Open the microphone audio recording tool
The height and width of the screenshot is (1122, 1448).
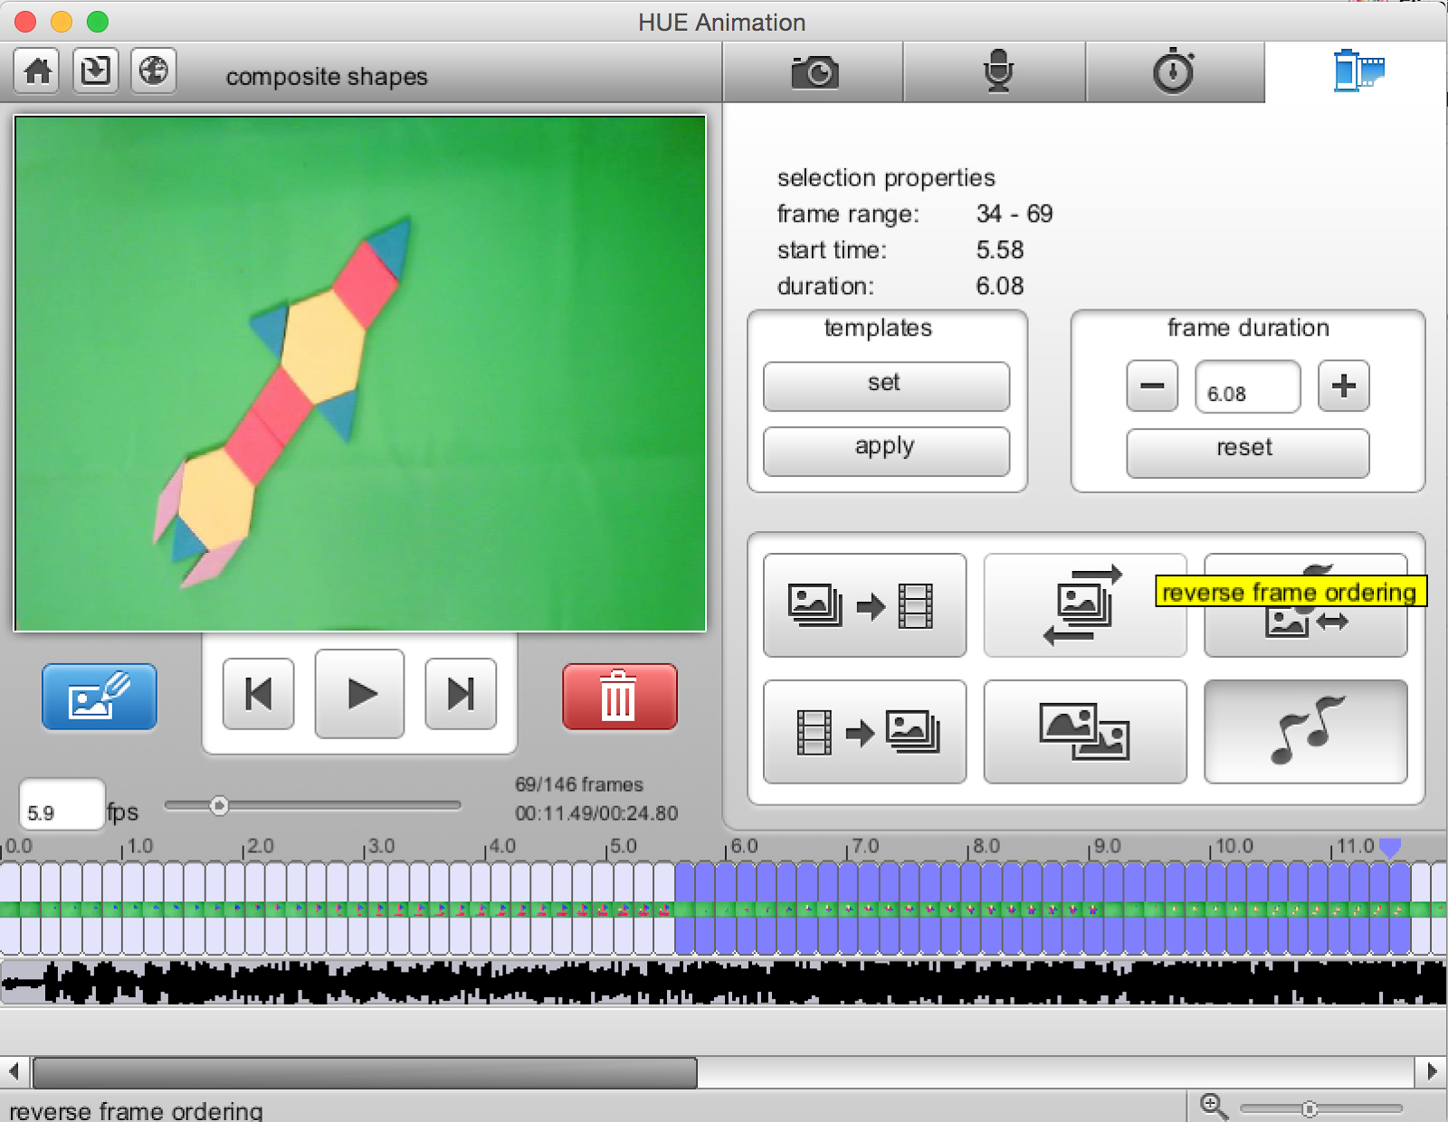995,72
